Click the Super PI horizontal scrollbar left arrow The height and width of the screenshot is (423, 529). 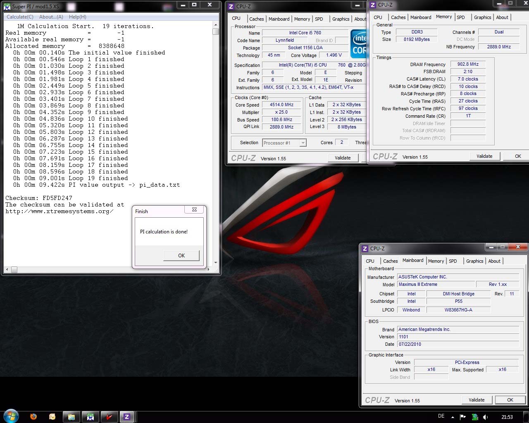tap(7, 269)
